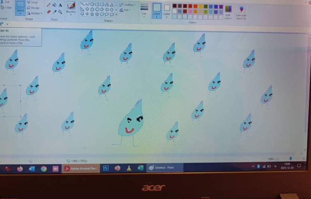Activate the Color 1 selector
Image resolution: width=311 pixels, height=199 pixels.
coord(157,10)
